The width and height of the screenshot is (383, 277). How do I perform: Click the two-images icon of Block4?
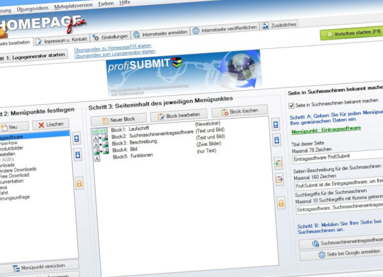[x=101, y=152]
